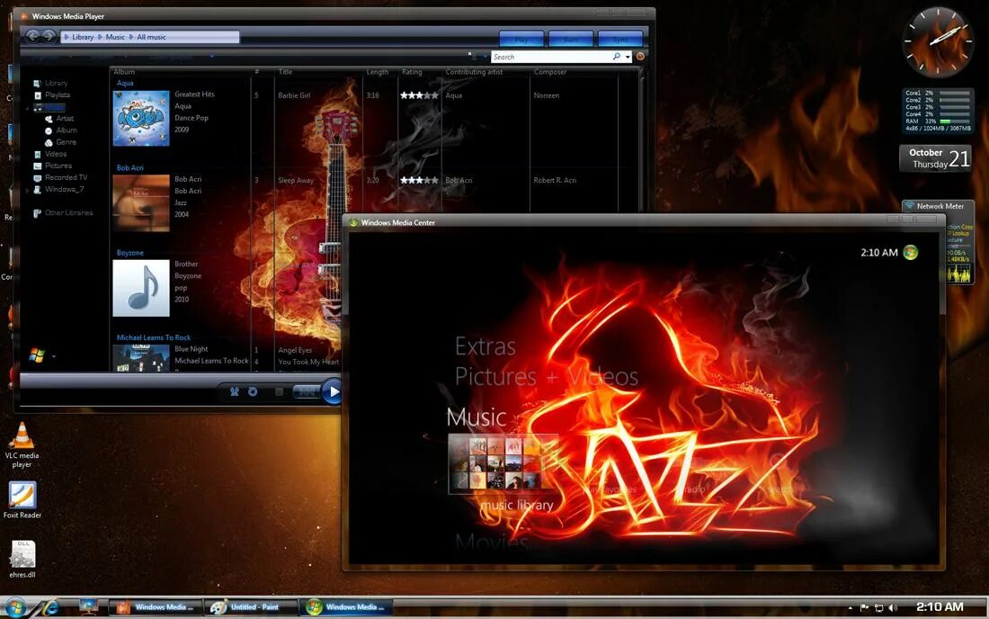989x619 pixels.
Task: Click the round blue Play button
Action: [x=333, y=391]
